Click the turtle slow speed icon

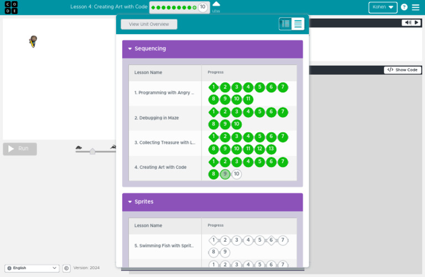pos(79,148)
